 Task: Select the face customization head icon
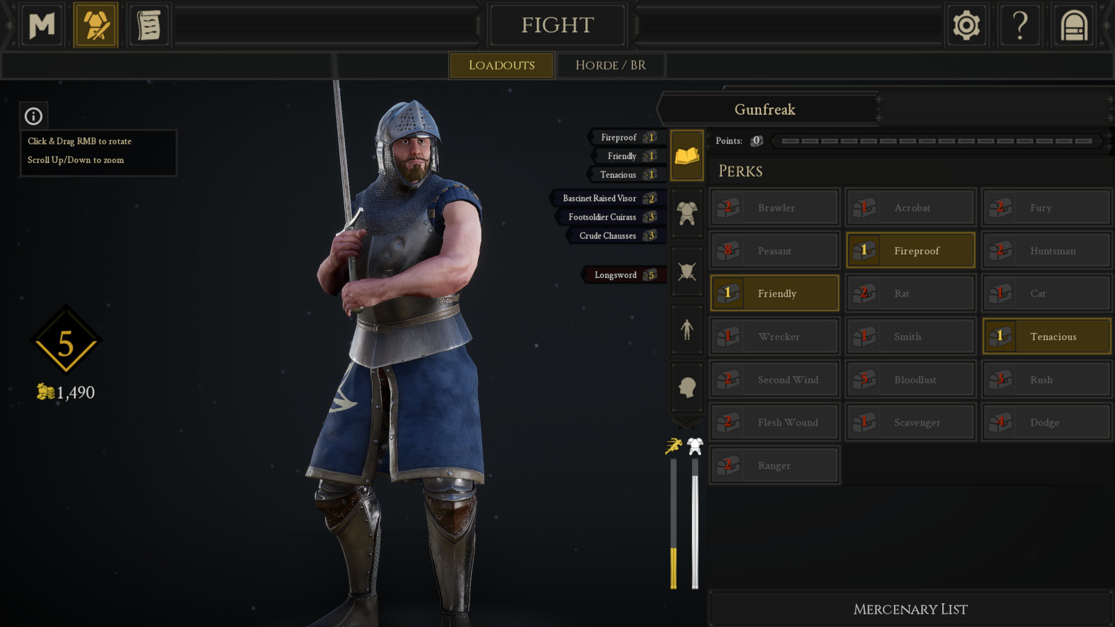[687, 387]
